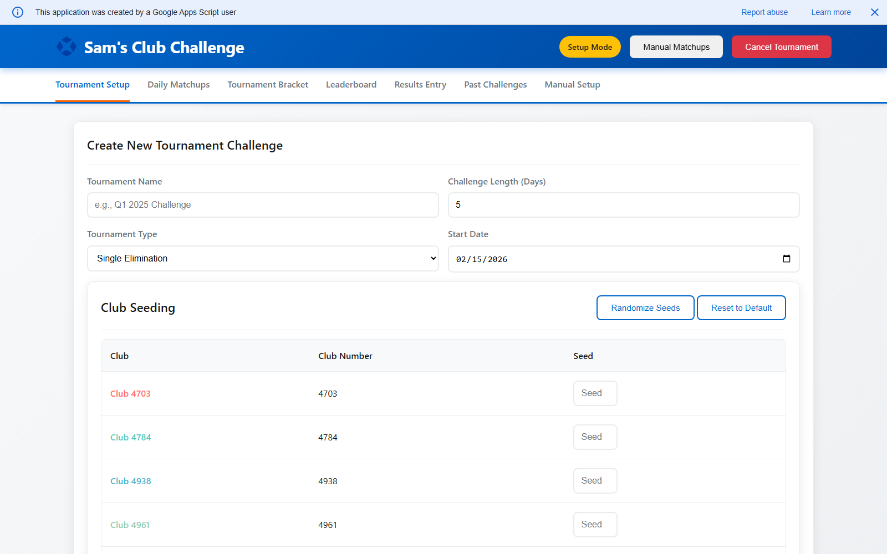Toggle Setup Mode in the header
This screenshot has height=554, width=887.
[x=589, y=47]
